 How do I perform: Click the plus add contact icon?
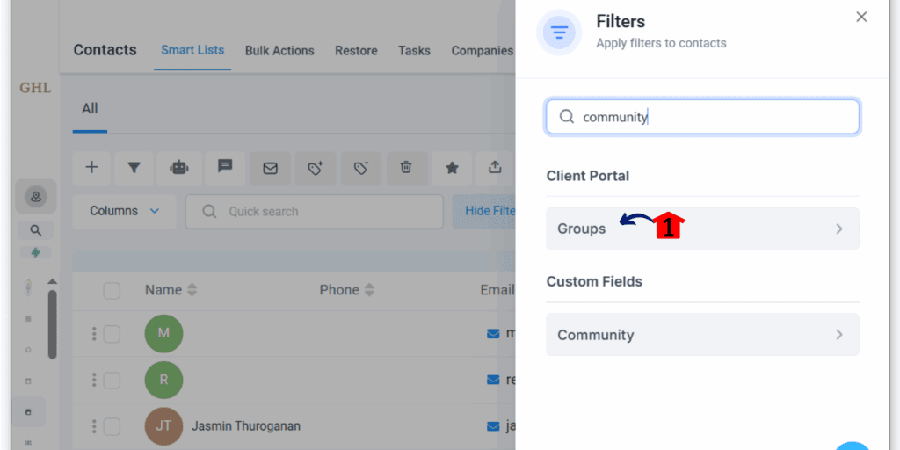[91, 168]
